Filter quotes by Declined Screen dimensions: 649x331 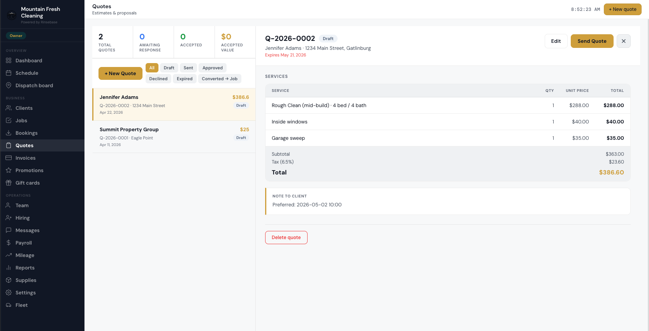click(158, 79)
